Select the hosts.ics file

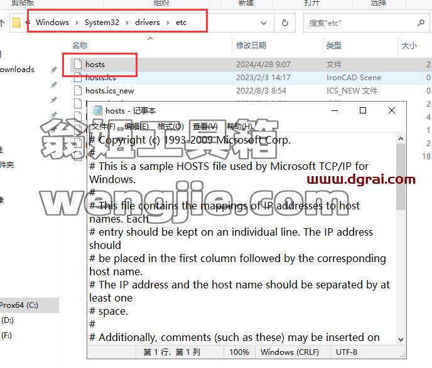251,78
